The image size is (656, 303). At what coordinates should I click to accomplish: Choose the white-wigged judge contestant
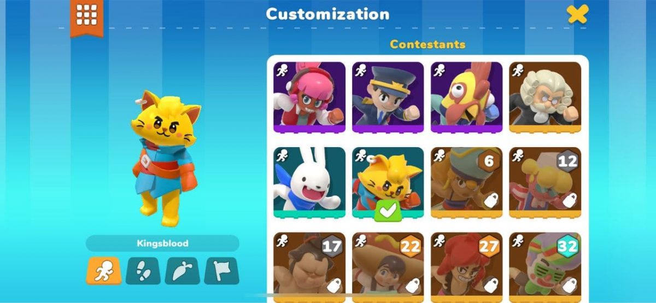point(546,97)
